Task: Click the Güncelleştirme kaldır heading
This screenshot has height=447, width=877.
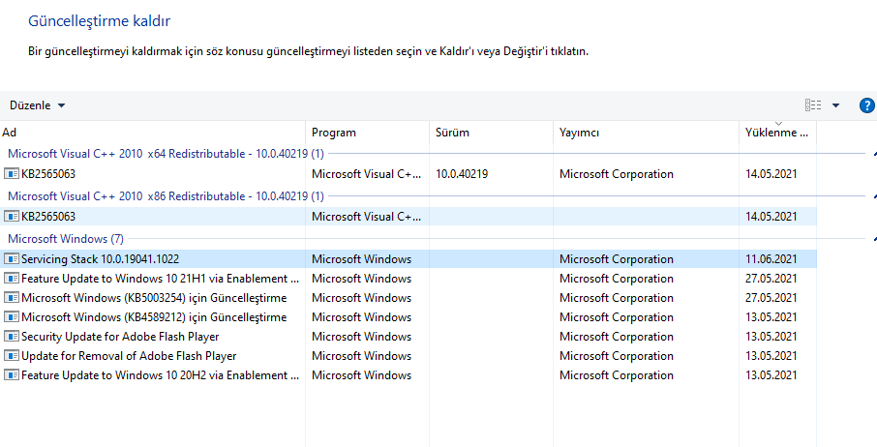Action: [99, 21]
